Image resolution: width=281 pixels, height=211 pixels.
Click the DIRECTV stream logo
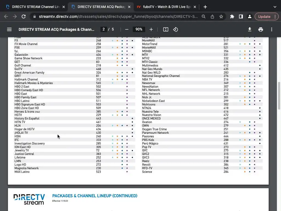click(29, 199)
